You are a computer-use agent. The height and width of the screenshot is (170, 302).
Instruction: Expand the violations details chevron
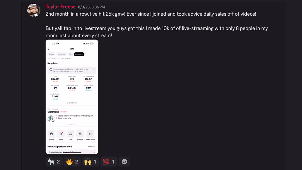click(96, 118)
